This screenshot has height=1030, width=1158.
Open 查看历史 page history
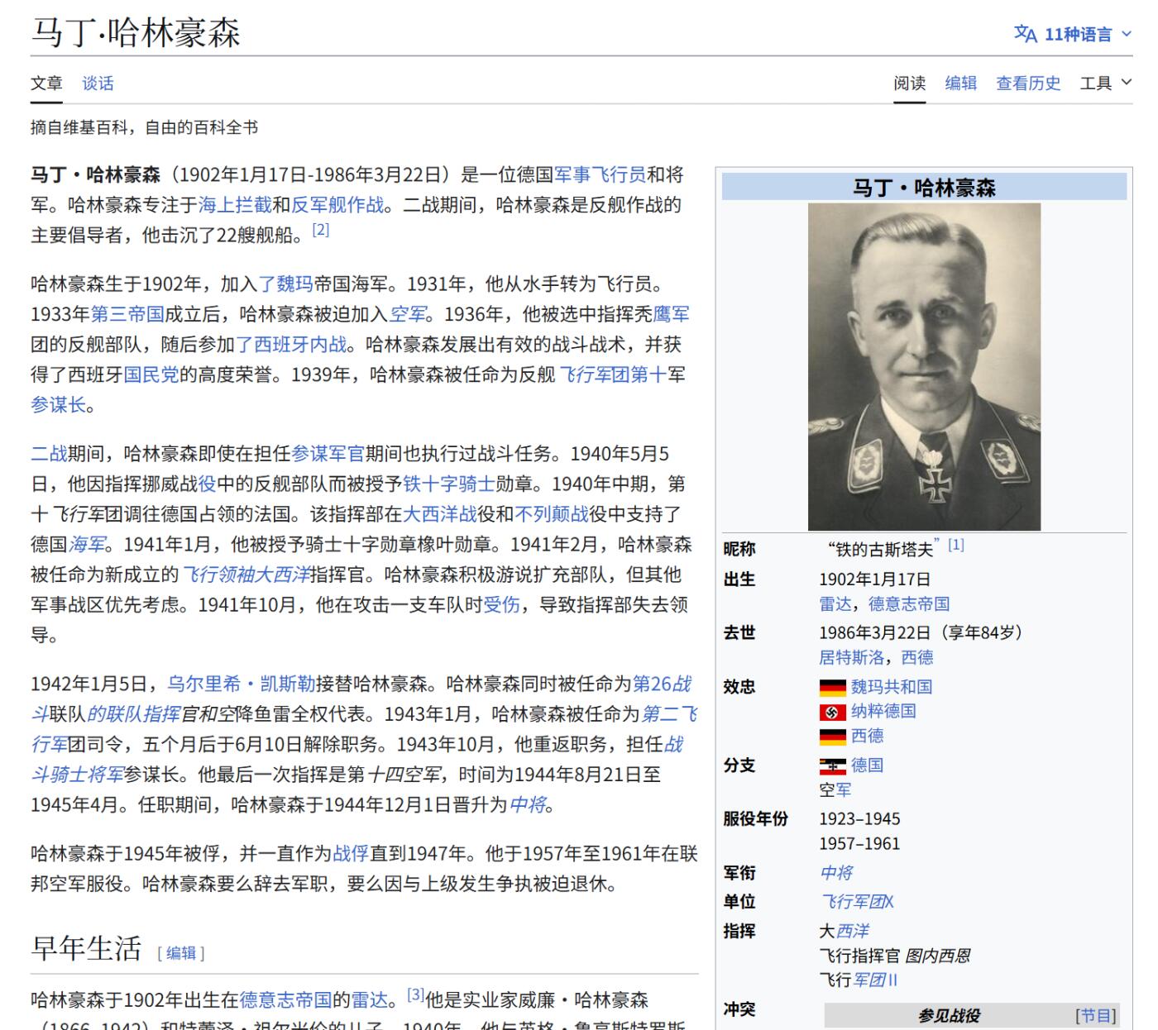[1027, 83]
